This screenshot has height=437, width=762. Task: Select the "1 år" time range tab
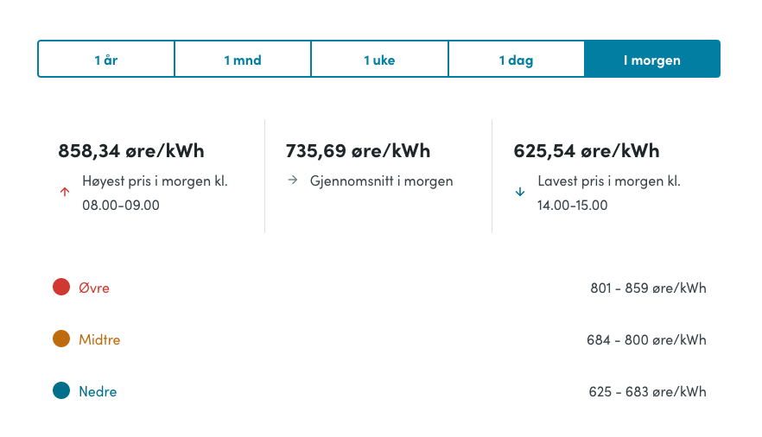pos(106,60)
